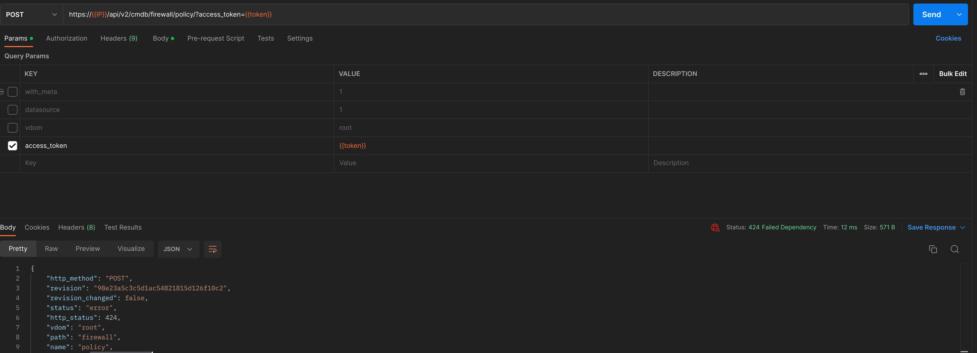Enable the vdom parameter checkbox
977x353 pixels.
pos(13,127)
